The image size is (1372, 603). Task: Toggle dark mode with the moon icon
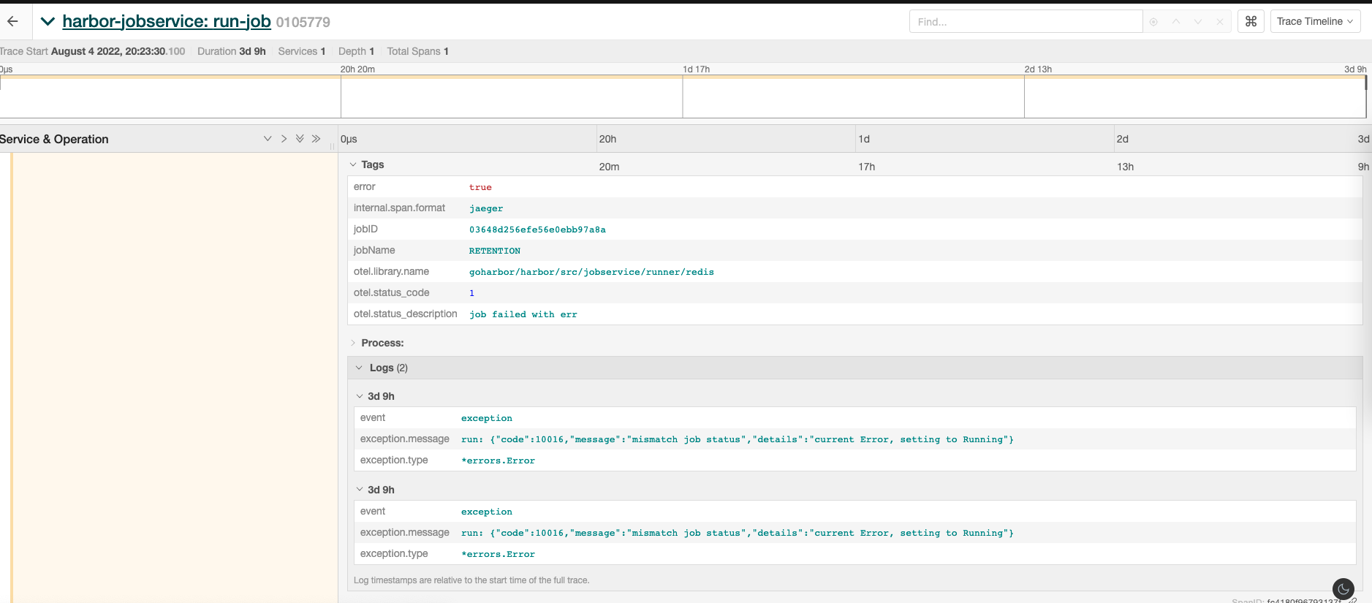(x=1343, y=589)
